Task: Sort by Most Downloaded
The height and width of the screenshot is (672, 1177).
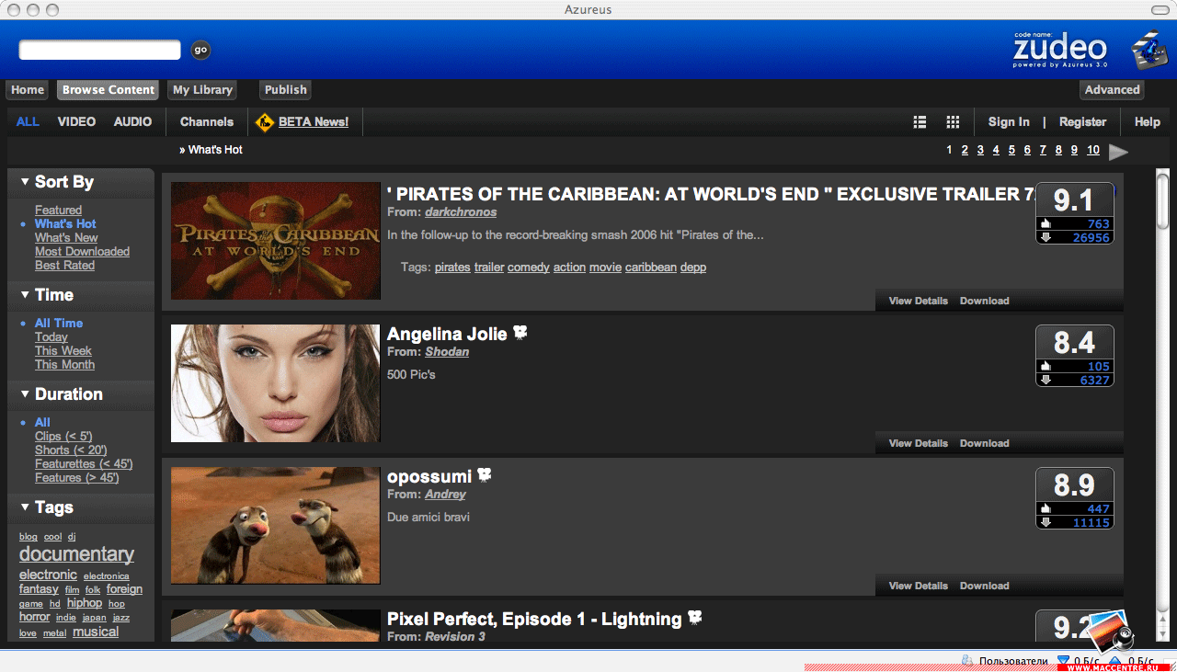Action: click(82, 252)
